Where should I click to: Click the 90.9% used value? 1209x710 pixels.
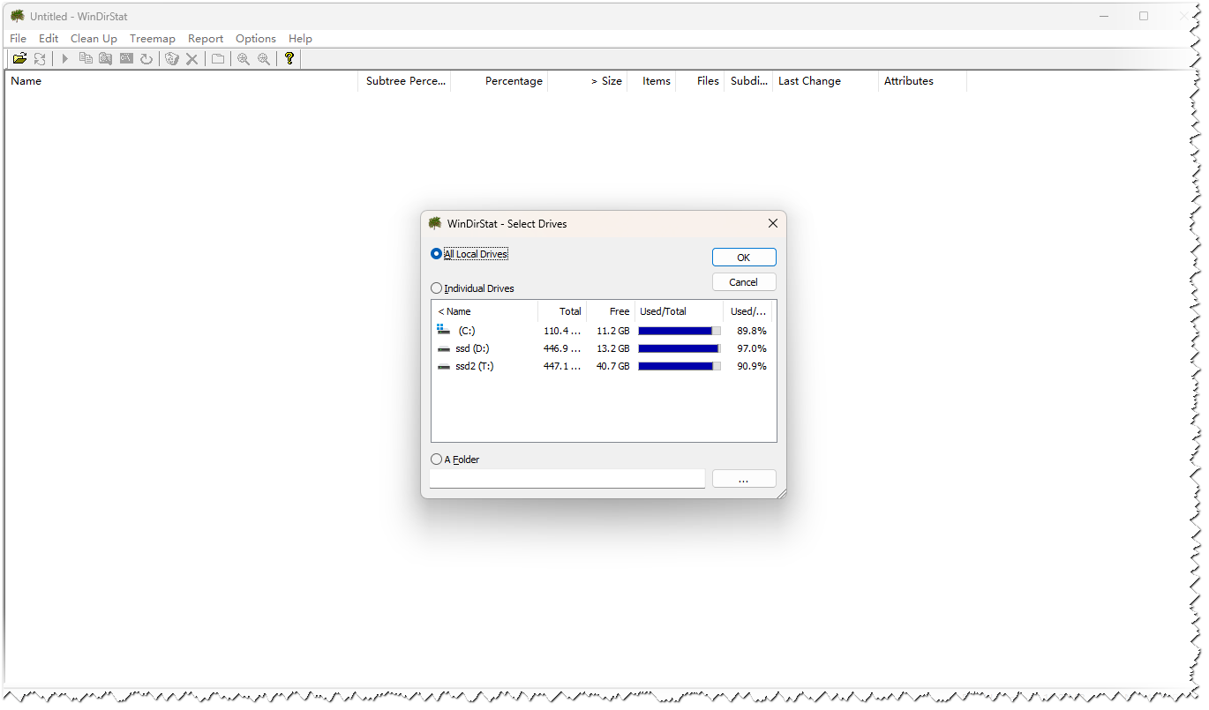point(752,366)
